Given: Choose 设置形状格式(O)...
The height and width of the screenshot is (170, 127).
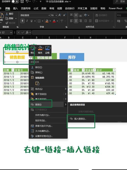Looking at the screenshot, I should pyautogui.click(x=48, y=136).
